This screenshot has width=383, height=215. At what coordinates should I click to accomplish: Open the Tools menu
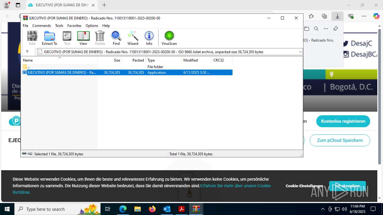click(59, 26)
